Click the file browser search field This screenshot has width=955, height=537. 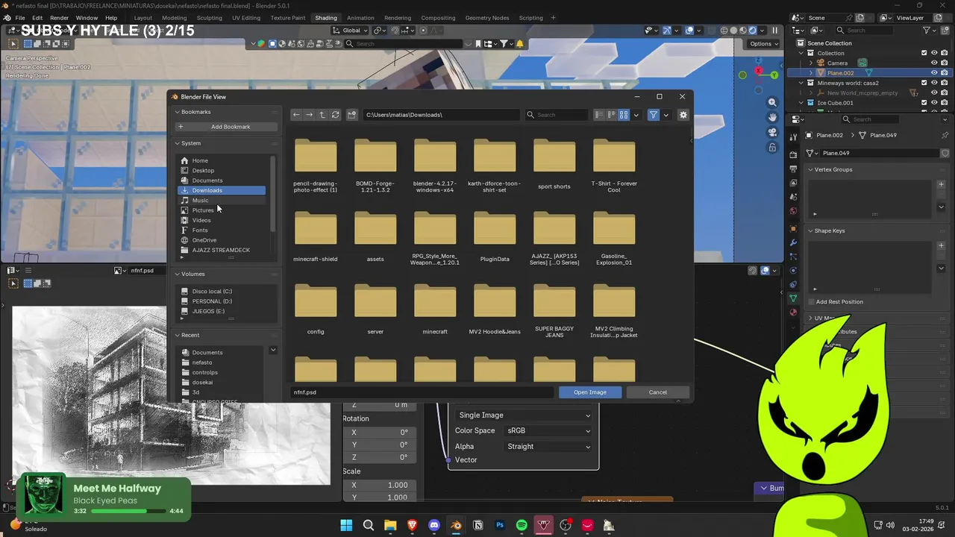[x=557, y=115]
